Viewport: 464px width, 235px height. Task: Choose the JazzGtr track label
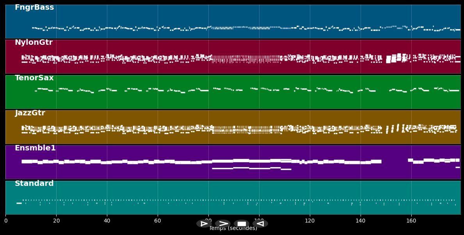30,113
